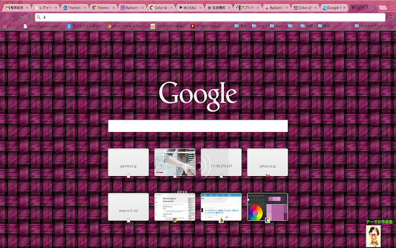The width and height of the screenshot is (396, 248).
Task: Expand the 映画 bookmark folder
Action: 307,26
